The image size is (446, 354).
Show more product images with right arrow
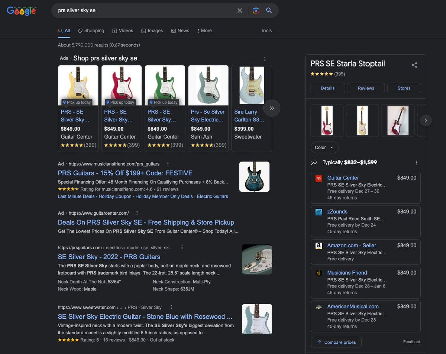pos(426,120)
